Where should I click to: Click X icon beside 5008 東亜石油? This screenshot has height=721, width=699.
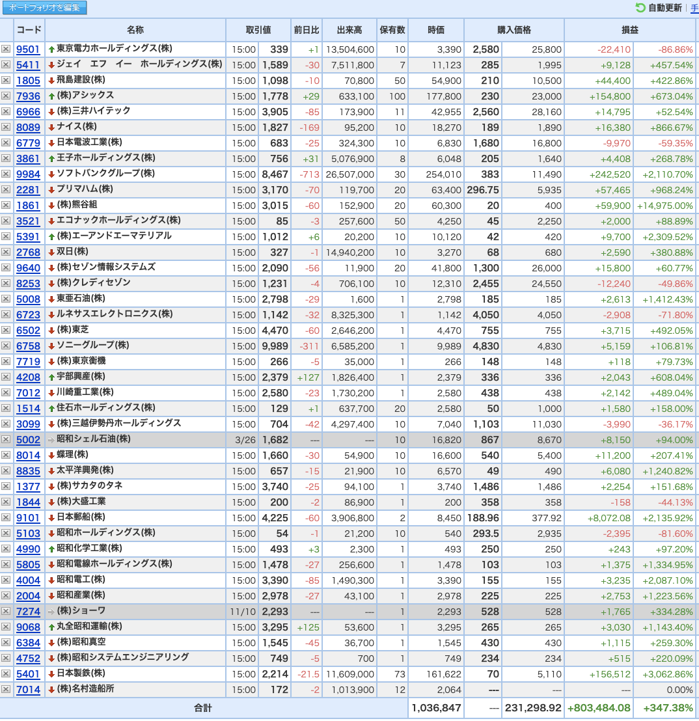click(x=6, y=299)
